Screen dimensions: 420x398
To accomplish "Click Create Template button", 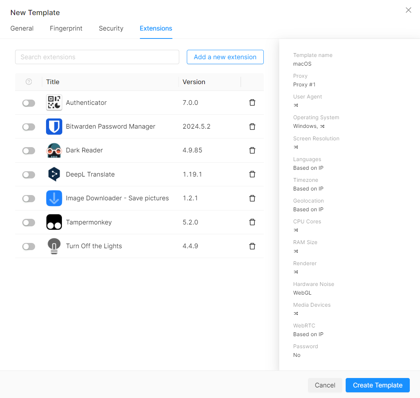I will coord(377,385).
